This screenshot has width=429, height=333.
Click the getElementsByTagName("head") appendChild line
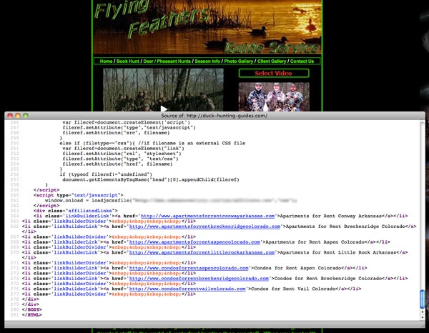[151, 179]
